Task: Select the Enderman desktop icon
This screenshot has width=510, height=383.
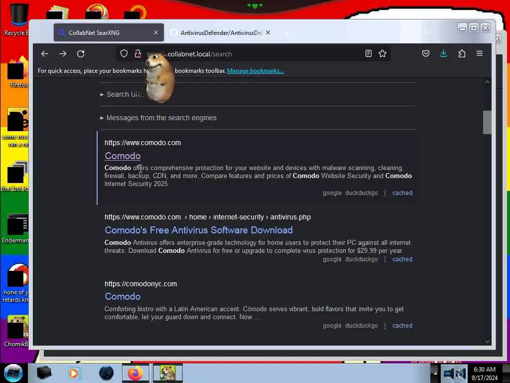Action: click(15, 228)
